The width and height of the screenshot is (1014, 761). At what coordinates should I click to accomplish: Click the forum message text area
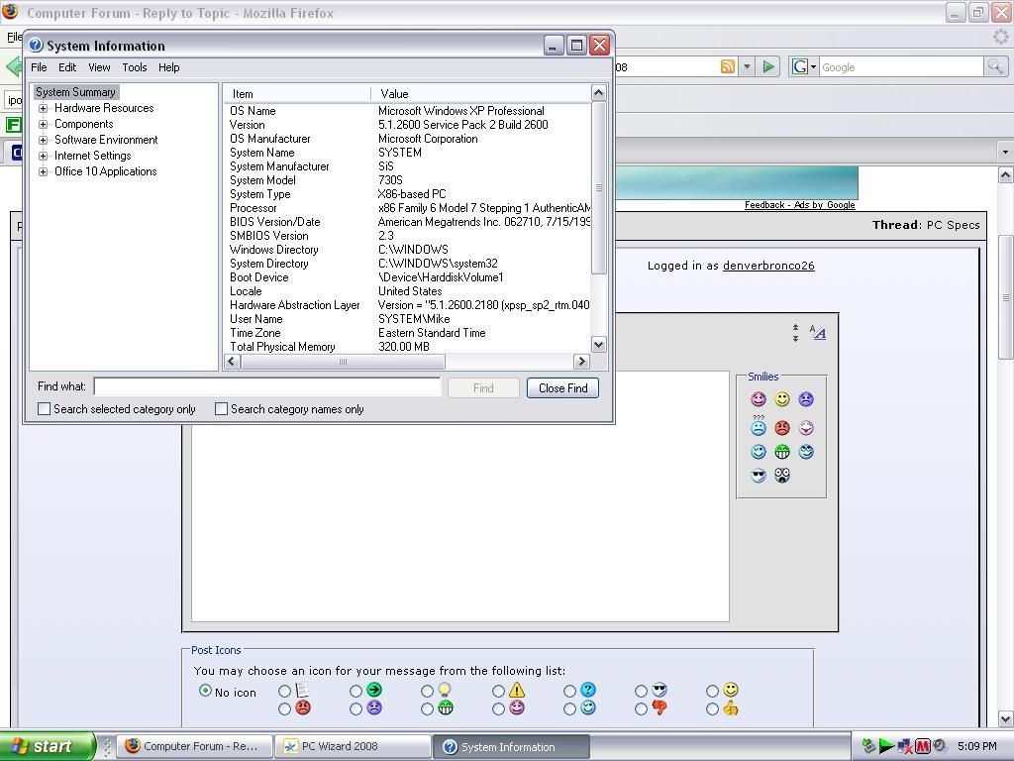(459, 496)
